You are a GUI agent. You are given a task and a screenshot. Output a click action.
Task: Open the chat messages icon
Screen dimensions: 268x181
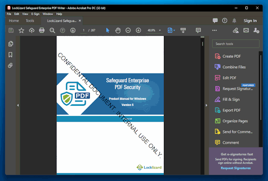click(215, 21)
